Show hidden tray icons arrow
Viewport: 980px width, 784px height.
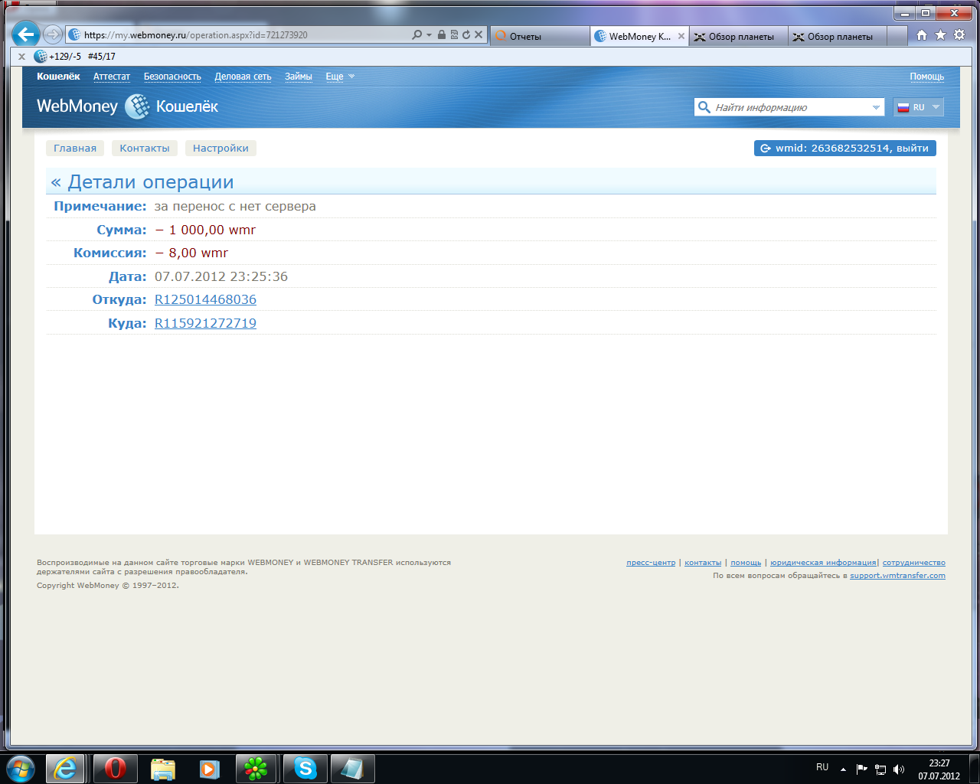(843, 769)
